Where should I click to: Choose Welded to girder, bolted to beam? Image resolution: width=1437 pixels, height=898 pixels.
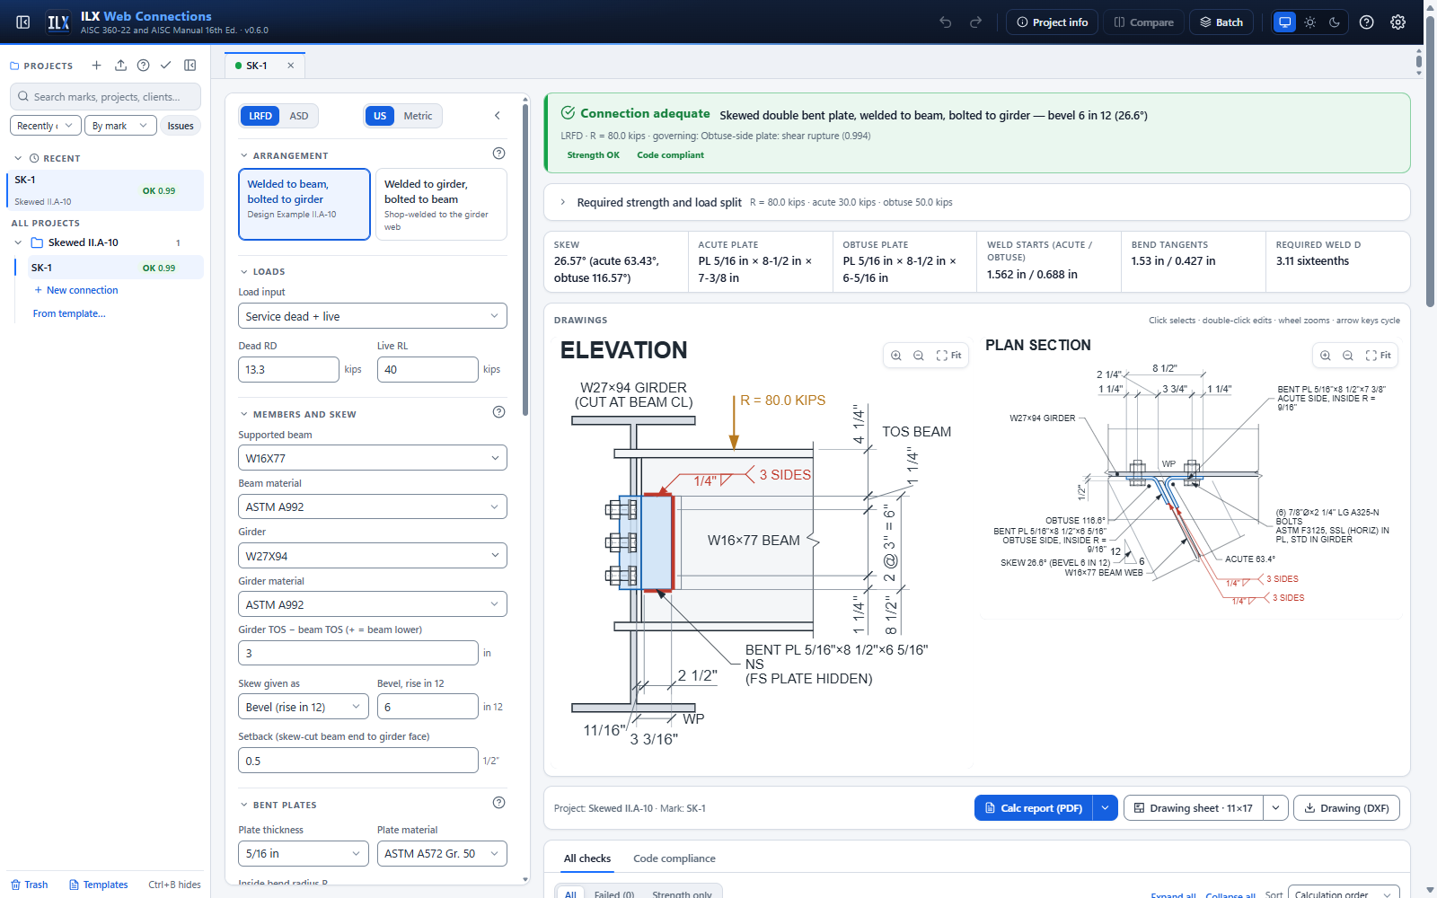[441, 205]
